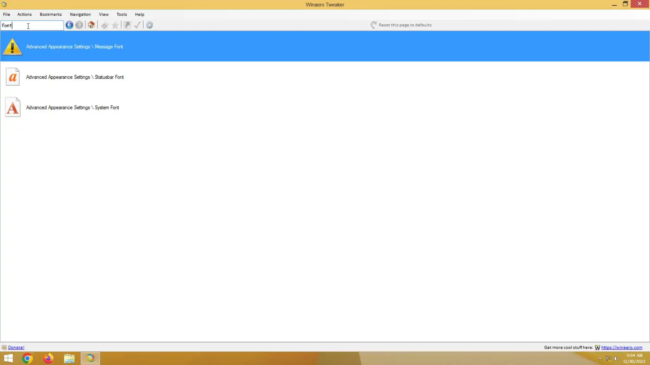Open Firefox from the taskbar
The width and height of the screenshot is (650, 365).
(48, 358)
